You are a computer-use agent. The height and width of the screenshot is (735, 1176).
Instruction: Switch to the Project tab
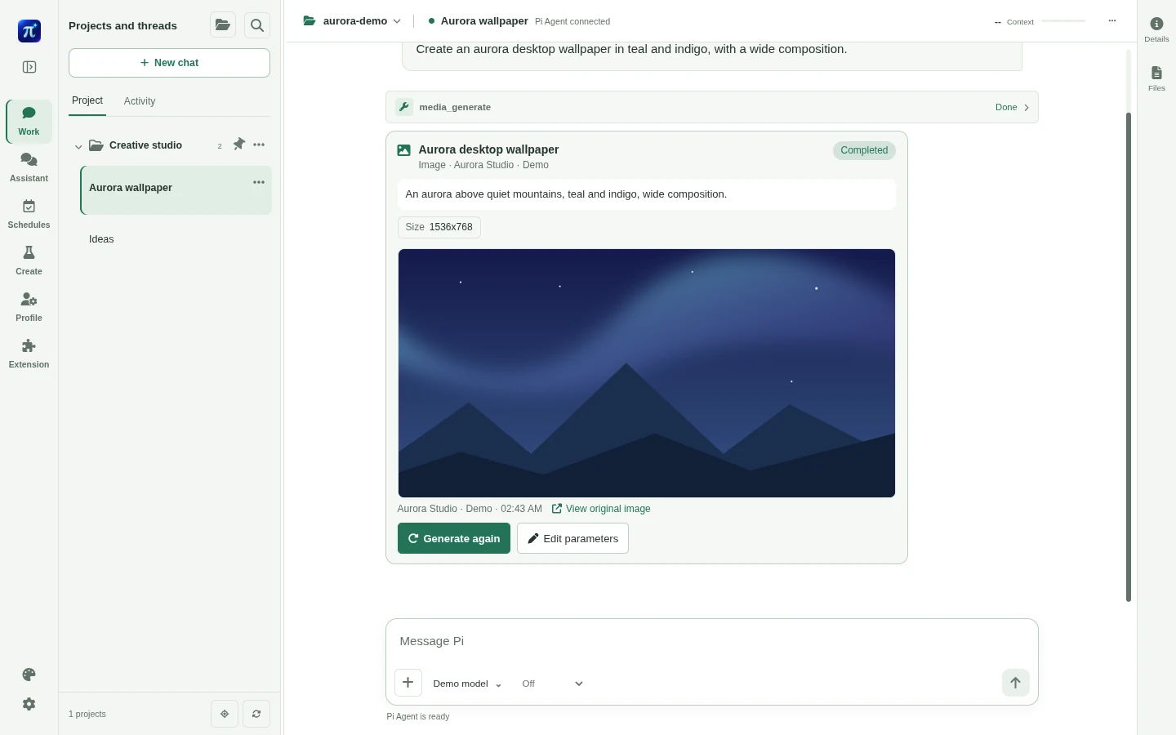87,100
